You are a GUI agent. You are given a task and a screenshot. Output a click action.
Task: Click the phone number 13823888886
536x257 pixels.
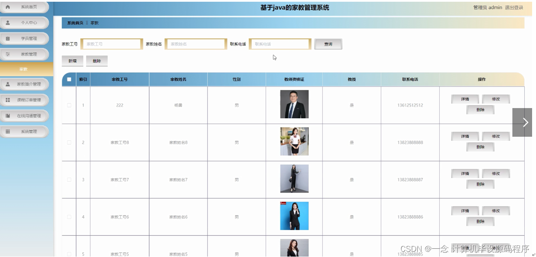(x=410, y=217)
